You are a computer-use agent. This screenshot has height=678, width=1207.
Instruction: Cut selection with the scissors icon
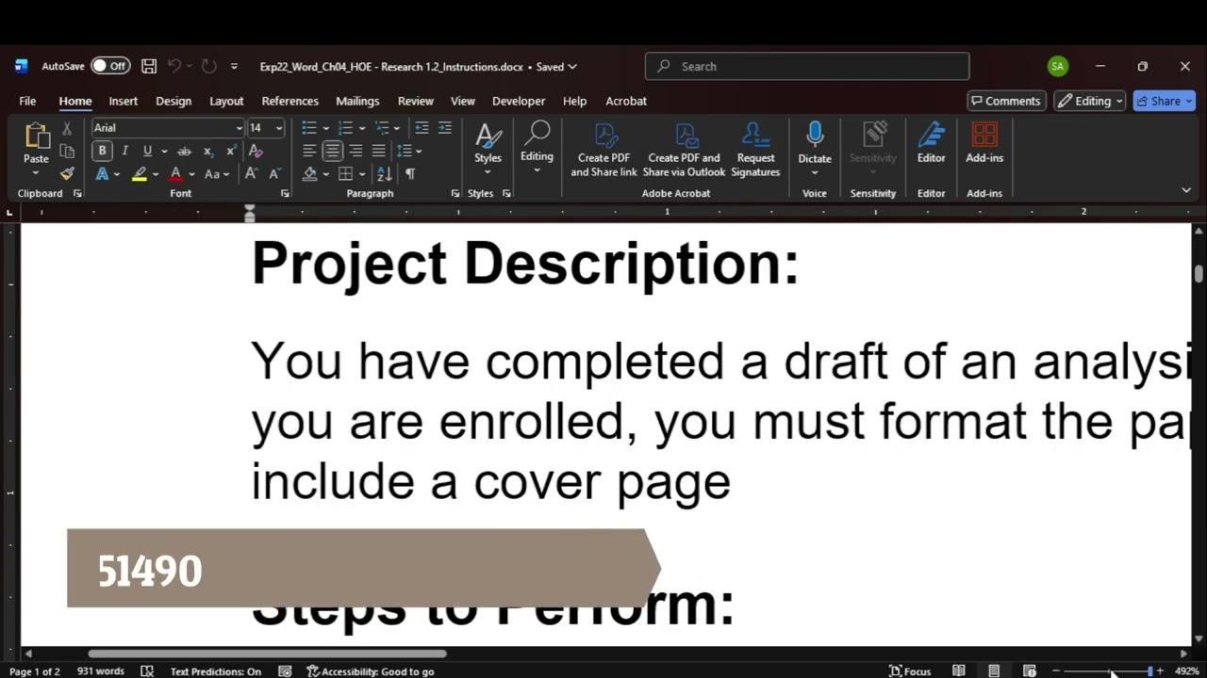point(67,128)
